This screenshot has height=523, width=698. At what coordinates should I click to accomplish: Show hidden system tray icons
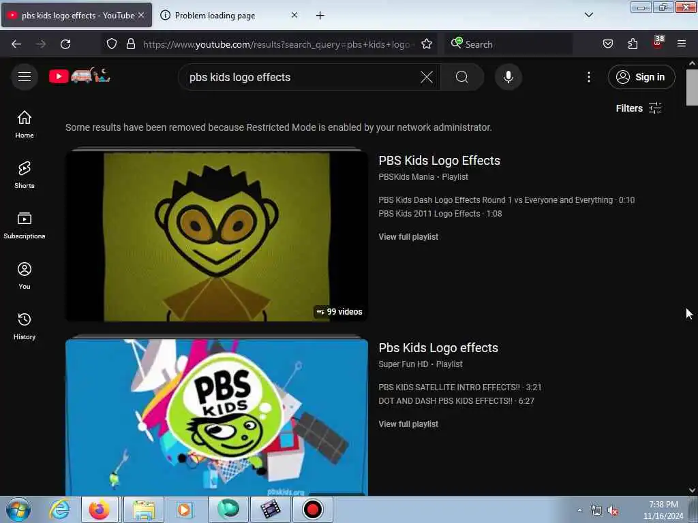[x=579, y=511]
